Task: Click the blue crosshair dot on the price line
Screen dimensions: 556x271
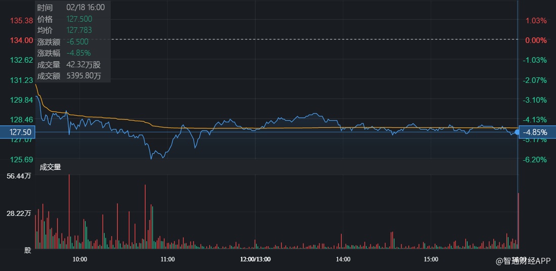Action: (x=518, y=132)
